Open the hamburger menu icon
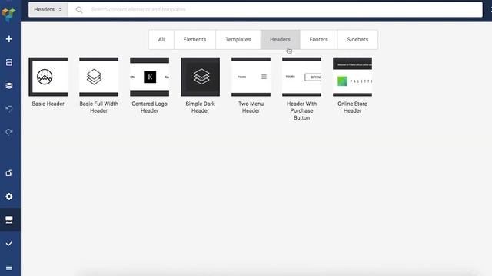This screenshot has width=492, height=276. pyautogui.click(x=9, y=267)
